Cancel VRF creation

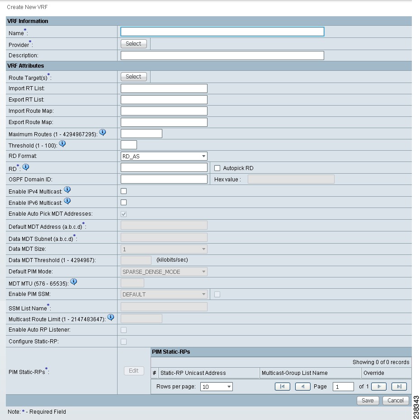pyautogui.click(x=395, y=401)
